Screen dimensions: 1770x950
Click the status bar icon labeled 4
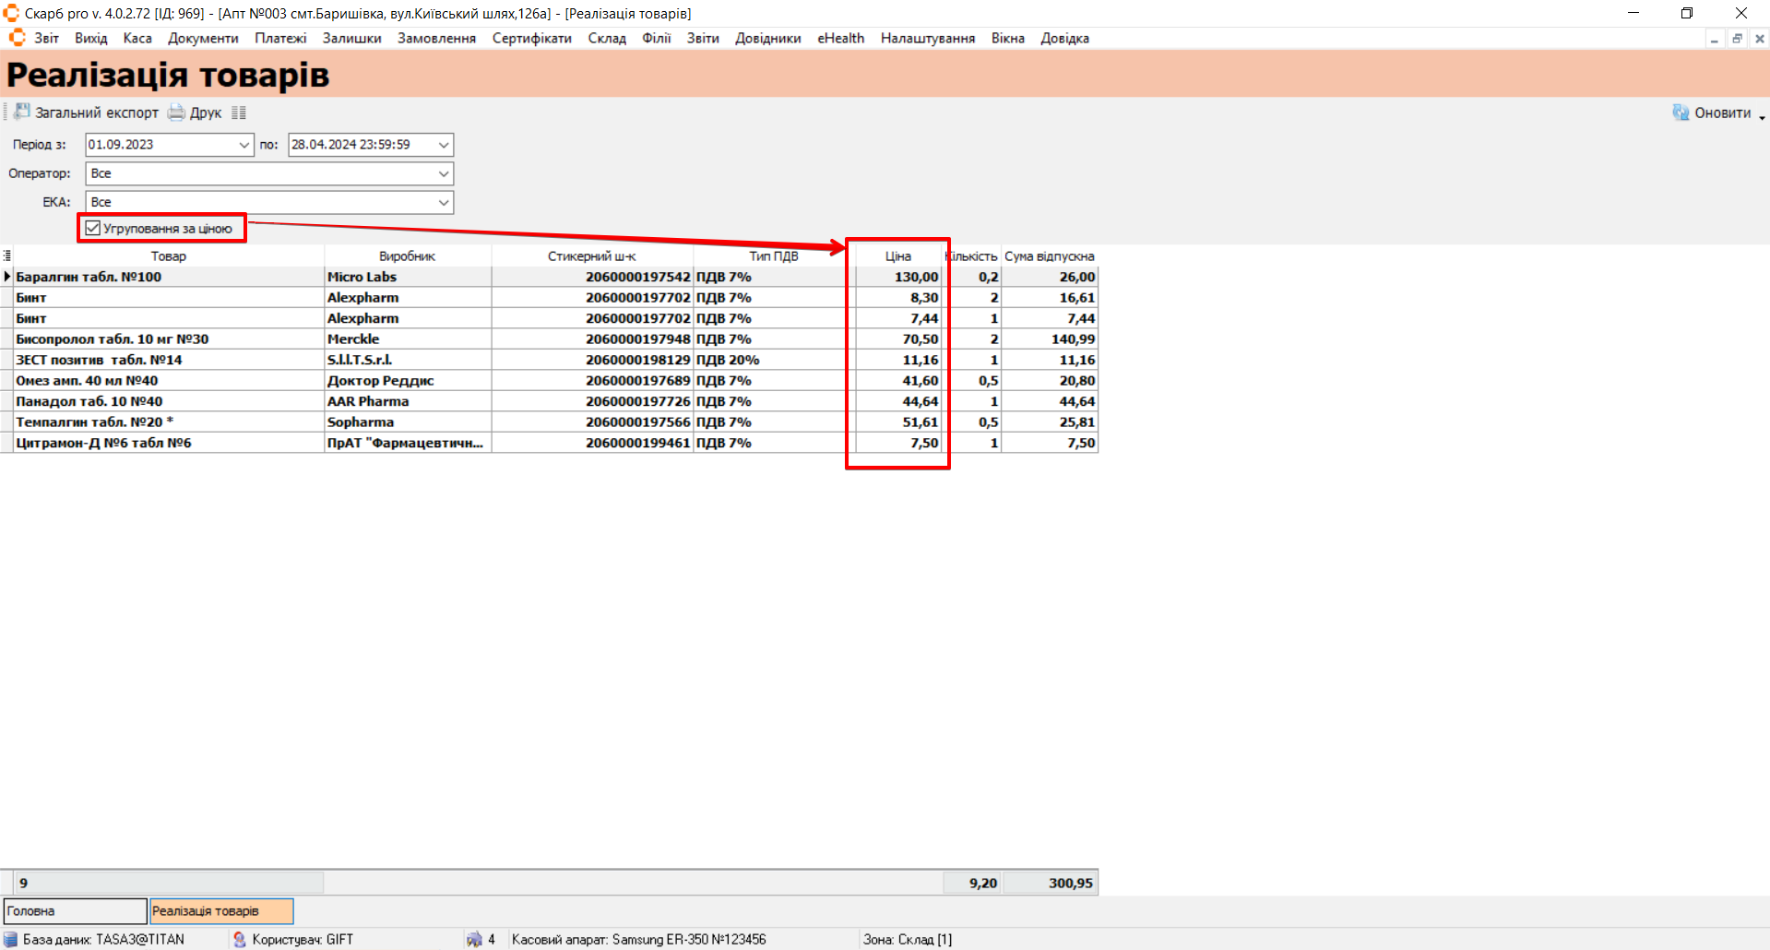pyautogui.click(x=474, y=939)
